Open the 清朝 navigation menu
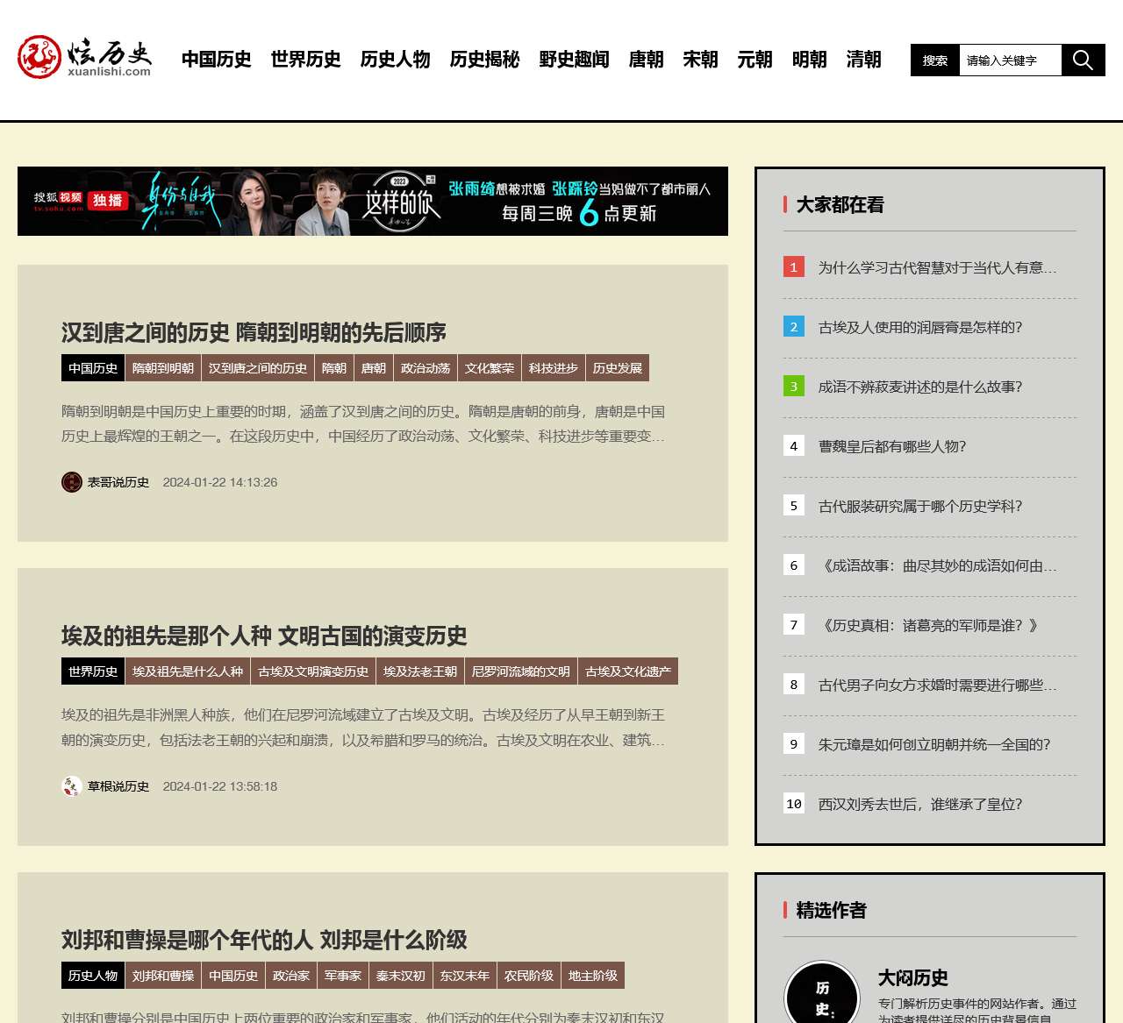 [x=862, y=60]
